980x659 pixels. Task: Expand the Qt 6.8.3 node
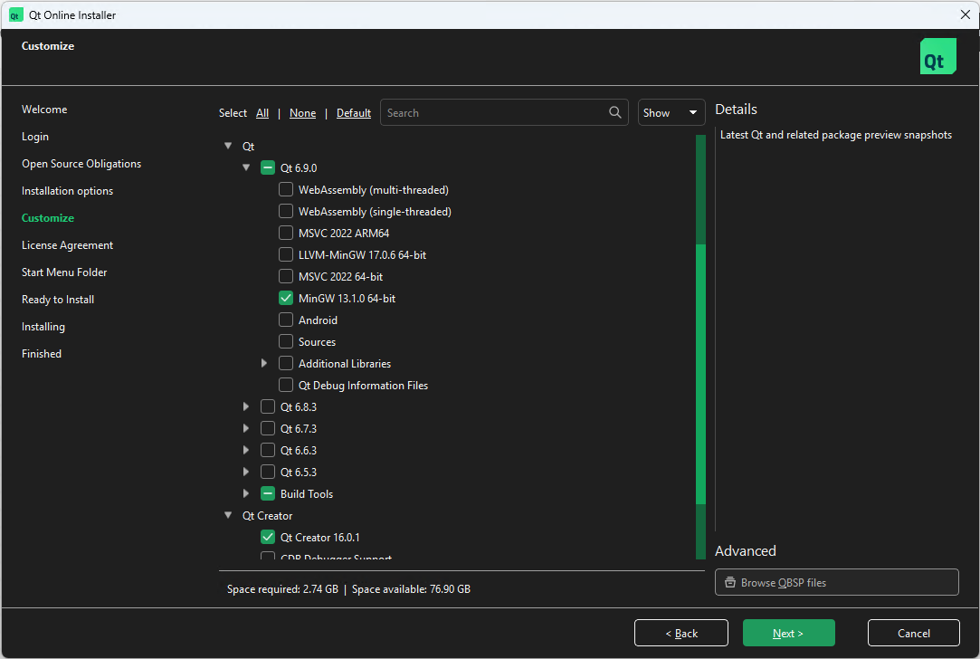(x=245, y=407)
